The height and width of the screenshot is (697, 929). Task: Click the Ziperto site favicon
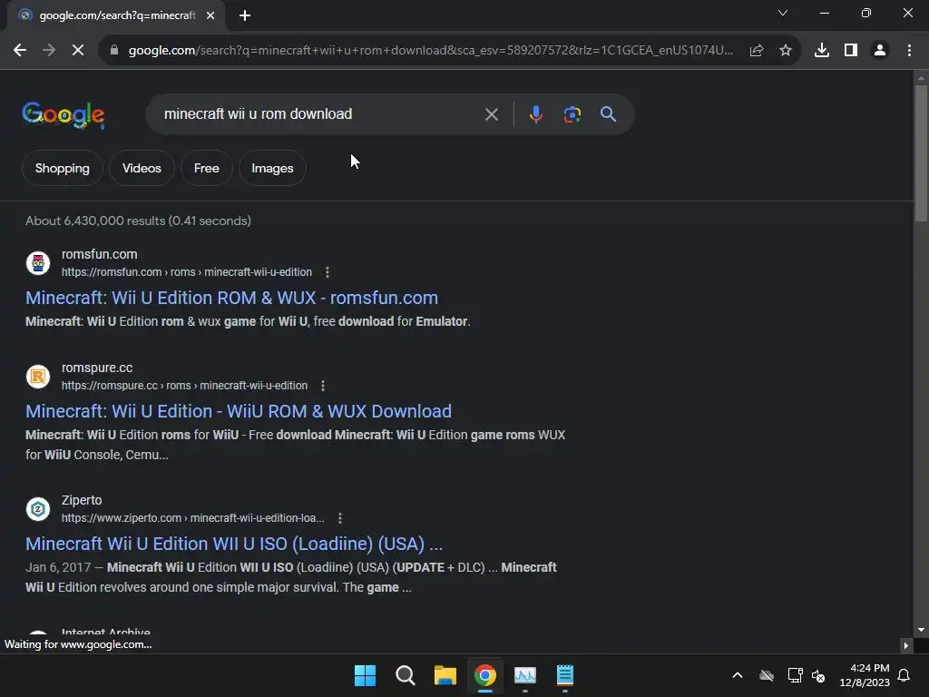(x=38, y=508)
